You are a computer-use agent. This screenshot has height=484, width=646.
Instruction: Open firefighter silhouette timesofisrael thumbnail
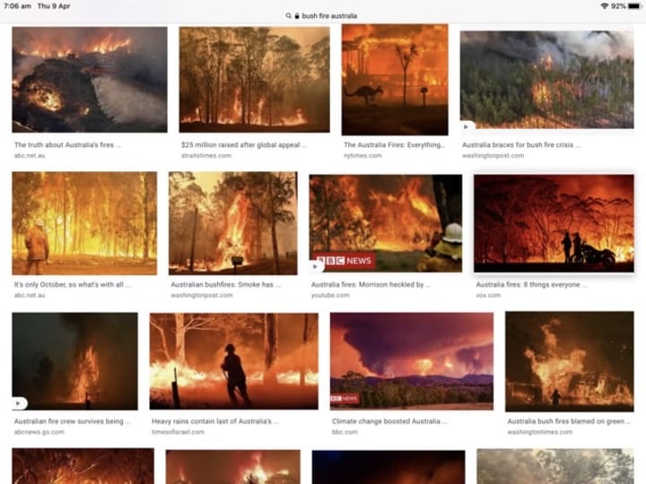click(233, 361)
